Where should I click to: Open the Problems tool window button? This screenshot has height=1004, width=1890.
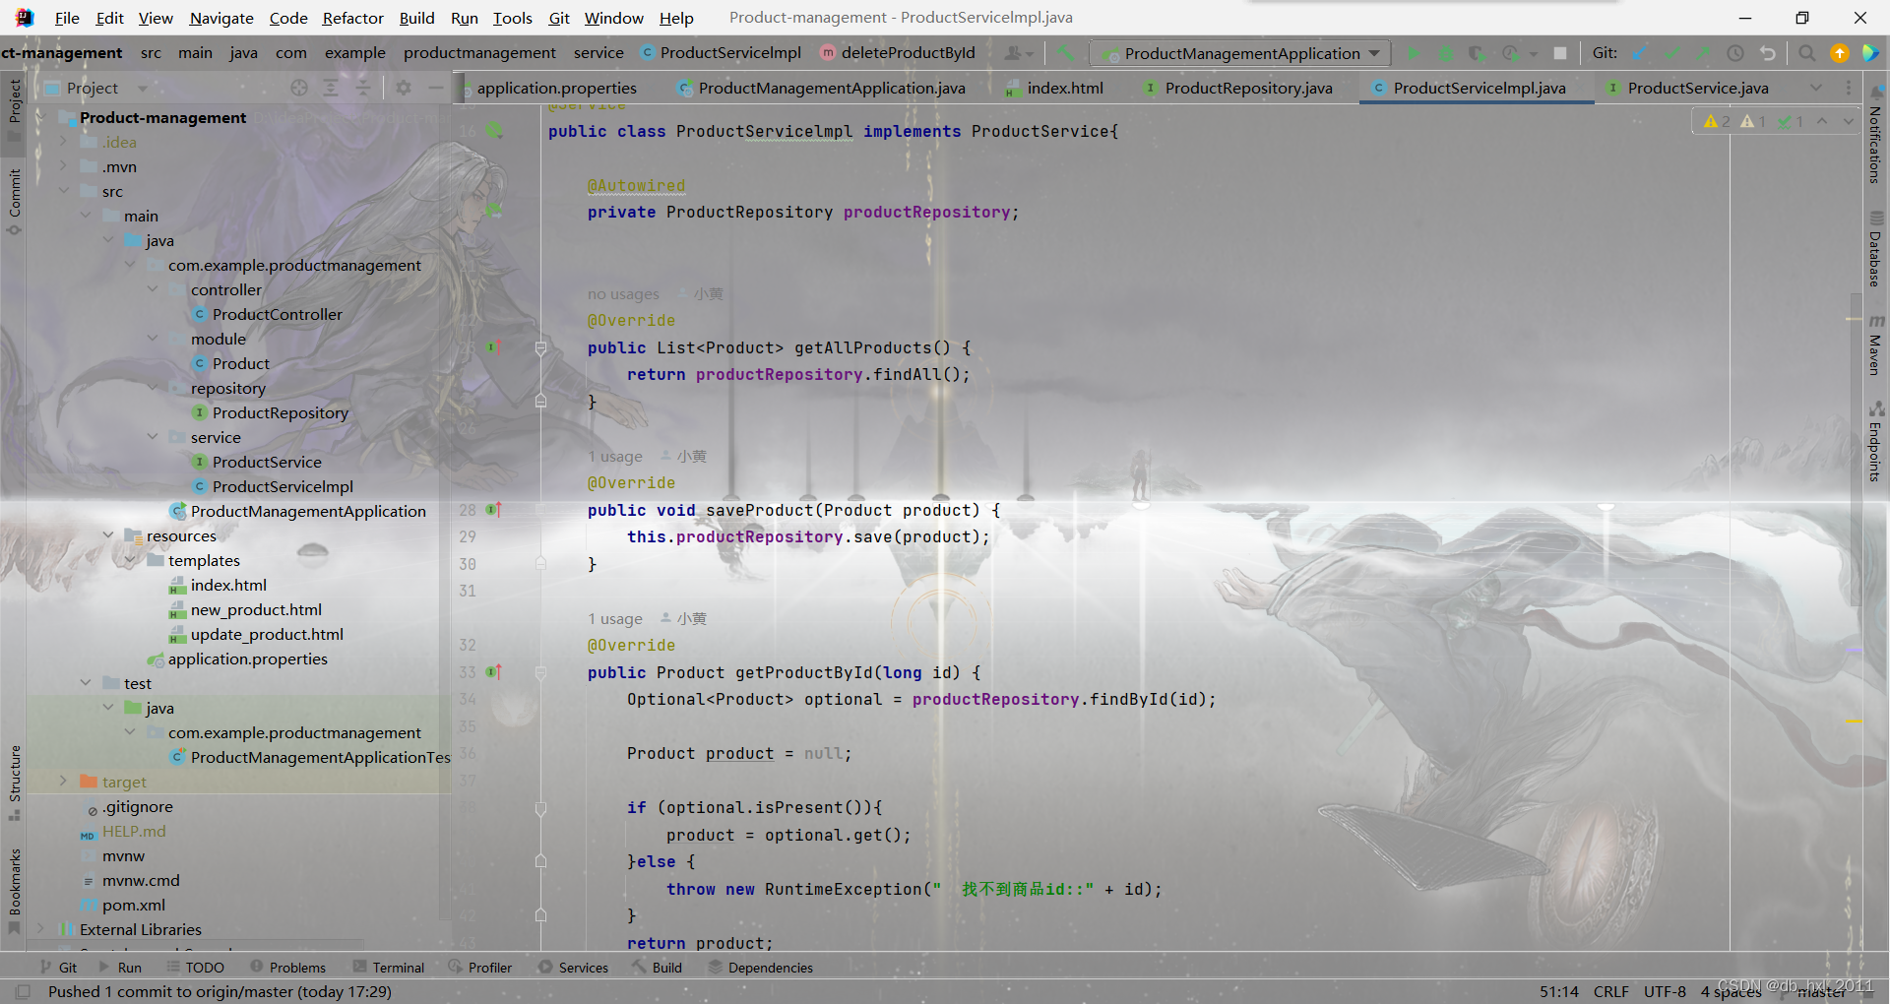287,968
